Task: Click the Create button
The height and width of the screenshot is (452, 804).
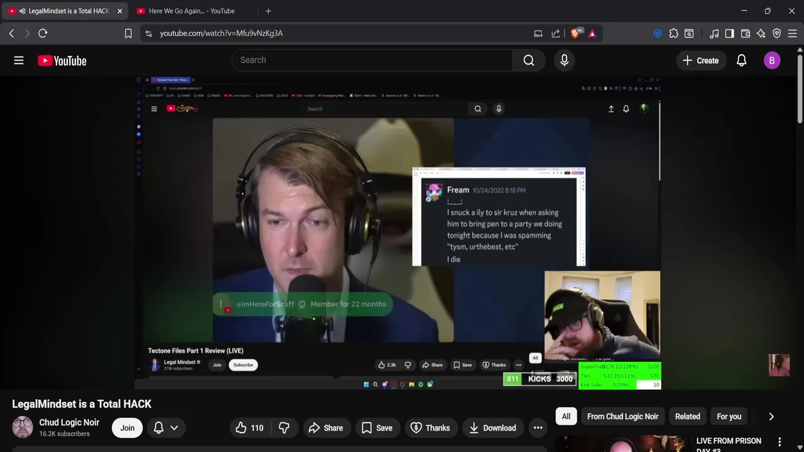Action: point(700,60)
